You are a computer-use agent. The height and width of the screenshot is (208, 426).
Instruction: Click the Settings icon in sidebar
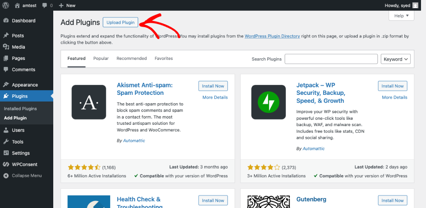[x=6, y=153]
